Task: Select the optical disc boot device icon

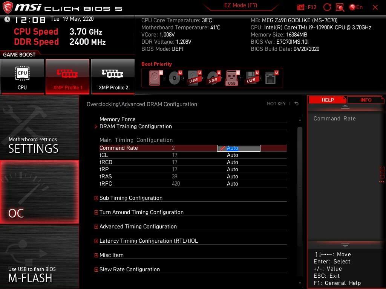Action: 175,78
